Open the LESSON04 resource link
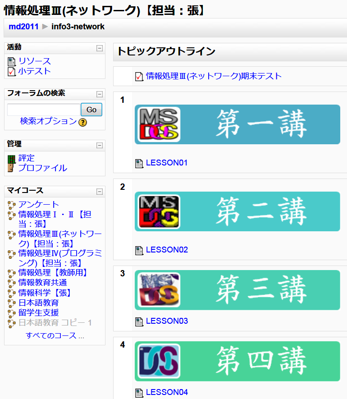Screen dimensions: 347x399 click(167, 392)
